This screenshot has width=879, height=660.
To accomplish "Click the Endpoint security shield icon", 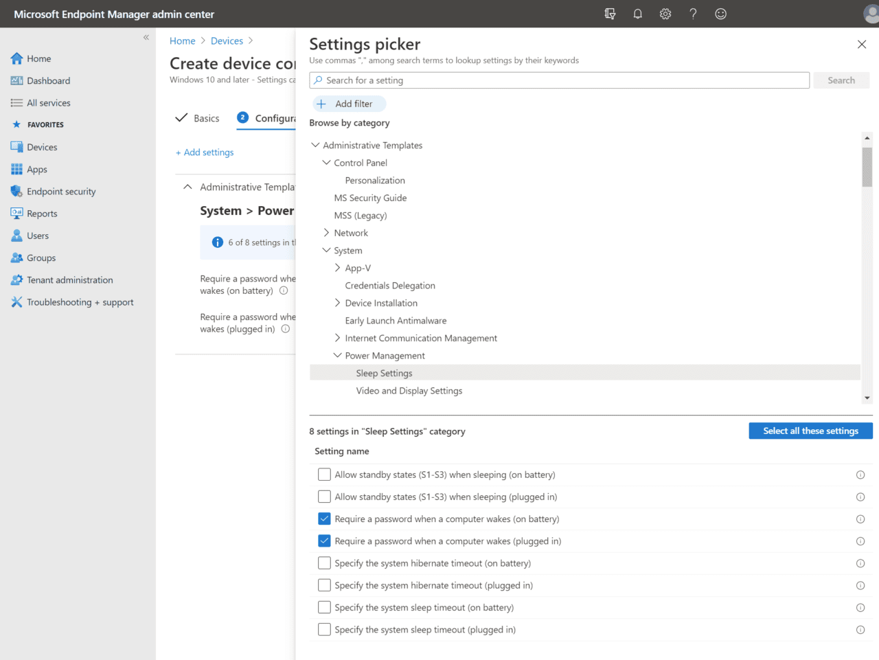I will [x=16, y=191].
